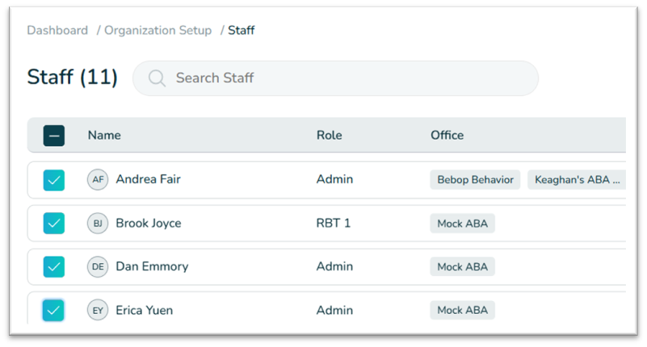Click the Keaghan's ABA office tag
Image resolution: width=647 pixels, height=347 pixels.
point(577,180)
